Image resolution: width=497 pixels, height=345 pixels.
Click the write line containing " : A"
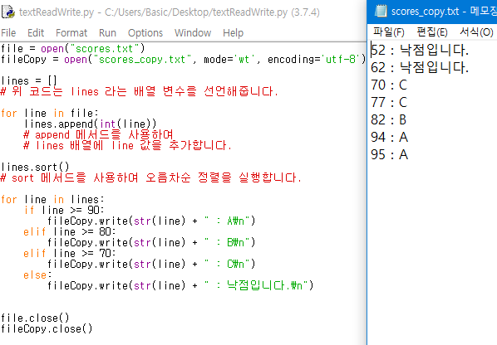[151, 221]
